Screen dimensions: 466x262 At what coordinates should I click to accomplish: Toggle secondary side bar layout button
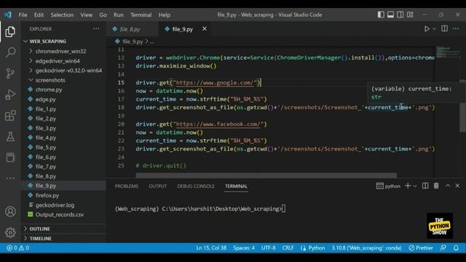pyautogui.click(x=400, y=15)
